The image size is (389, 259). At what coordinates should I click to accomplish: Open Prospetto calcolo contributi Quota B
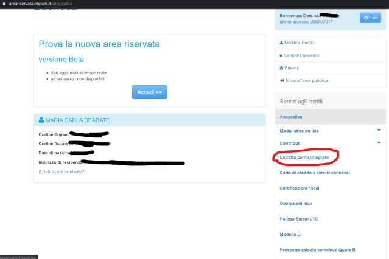(x=317, y=249)
